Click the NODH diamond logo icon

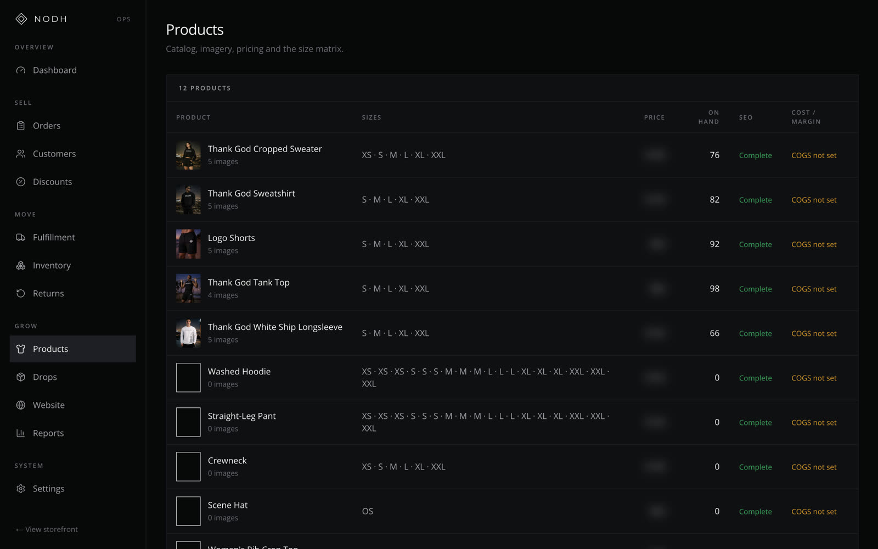(x=21, y=19)
